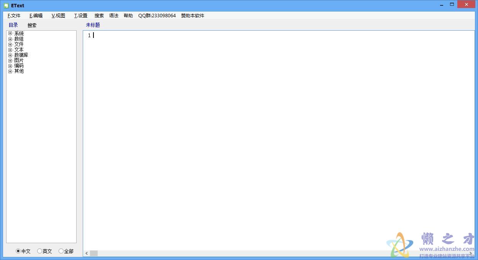478x260 pixels.
Task: Select the 编码 label in tree
Action: point(19,66)
